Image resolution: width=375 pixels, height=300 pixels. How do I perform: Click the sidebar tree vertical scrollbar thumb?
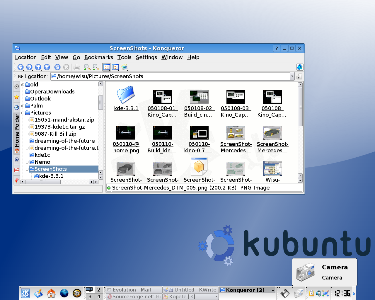coord(101,103)
